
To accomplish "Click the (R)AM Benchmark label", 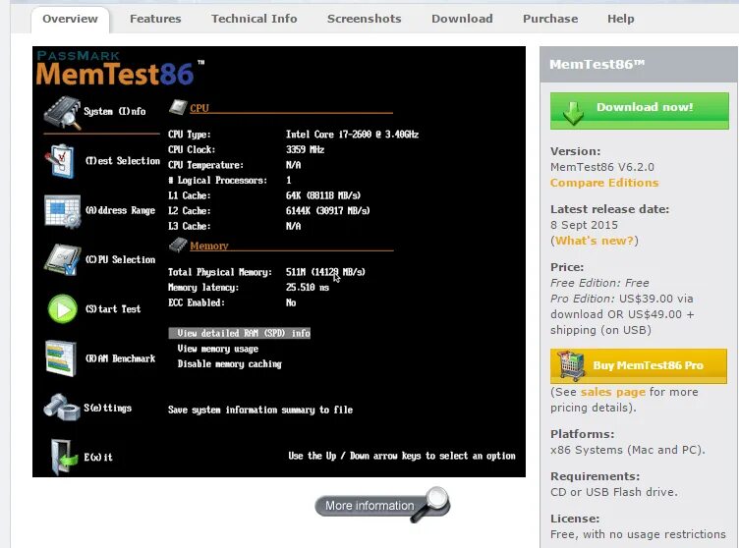I will click(x=120, y=358).
